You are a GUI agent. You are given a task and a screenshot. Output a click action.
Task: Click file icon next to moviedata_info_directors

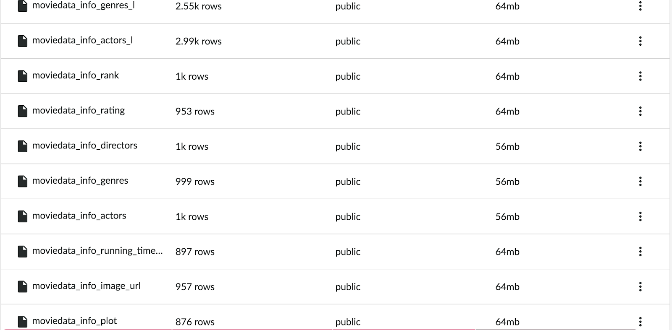pos(23,146)
